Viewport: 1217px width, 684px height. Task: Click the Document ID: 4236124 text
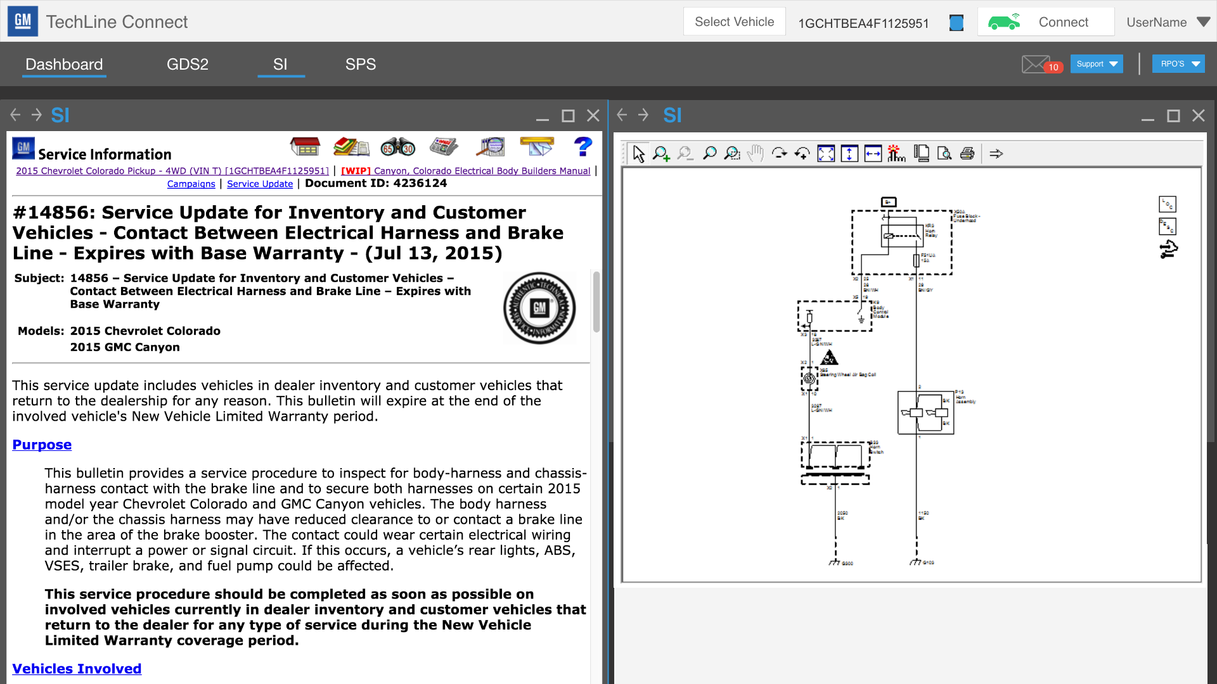point(376,183)
